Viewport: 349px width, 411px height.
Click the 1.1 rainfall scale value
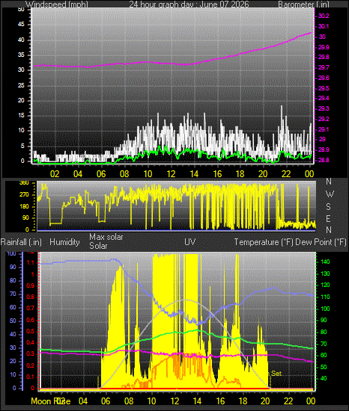[x=31, y=262]
